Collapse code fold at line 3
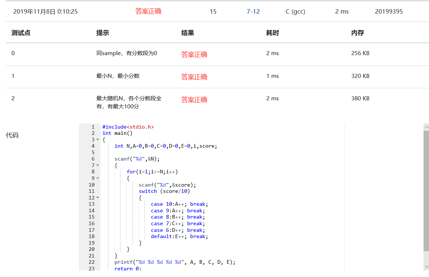This screenshot has height=277, width=429. pyautogui.click(x=98, y=140)
